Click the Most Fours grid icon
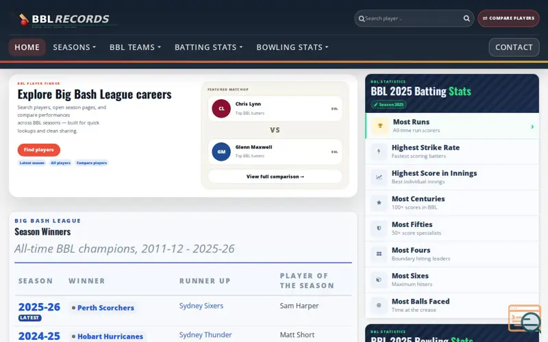The image size is (548, 342). pyautogui.click(x=379, y=254)
